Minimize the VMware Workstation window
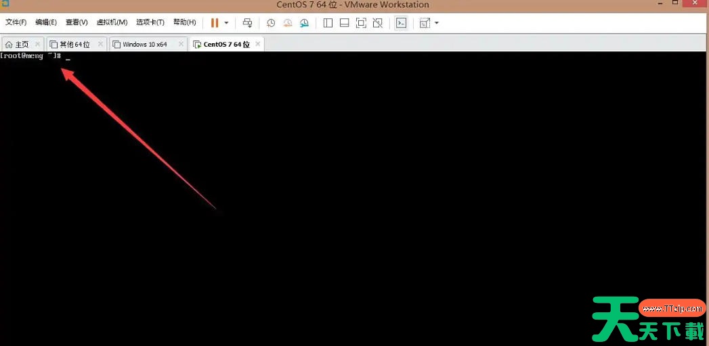Screen dimensions: 709x346 (660, 3)
